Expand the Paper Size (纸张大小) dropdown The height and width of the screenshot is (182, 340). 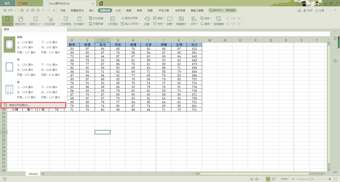click(x=35, y=21)
